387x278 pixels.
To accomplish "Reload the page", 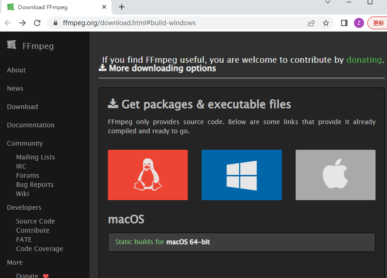I will 38,23.
